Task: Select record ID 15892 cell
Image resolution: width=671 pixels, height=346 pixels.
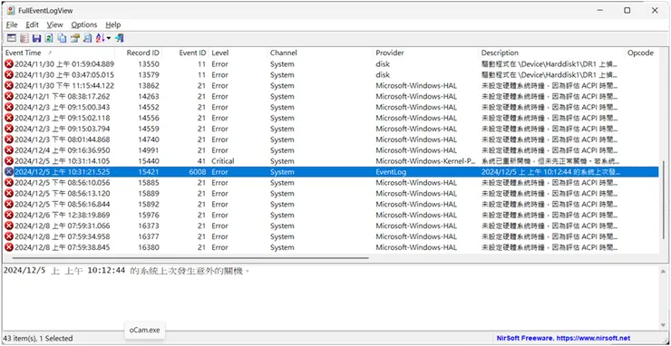Action: coord(149,204)
